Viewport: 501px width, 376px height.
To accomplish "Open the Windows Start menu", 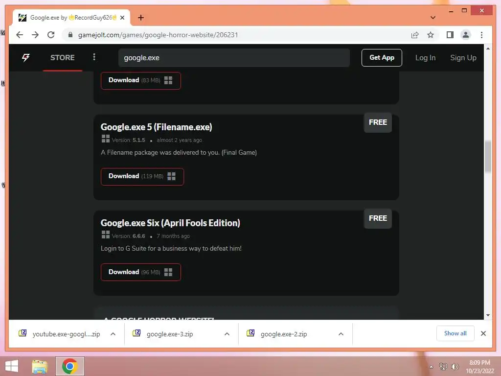I will tap(12, 366).
